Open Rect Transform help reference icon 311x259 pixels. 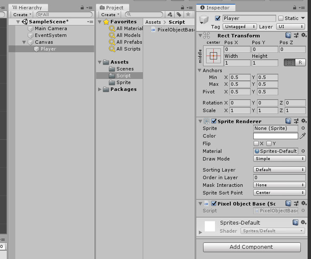tap(288, 36)
